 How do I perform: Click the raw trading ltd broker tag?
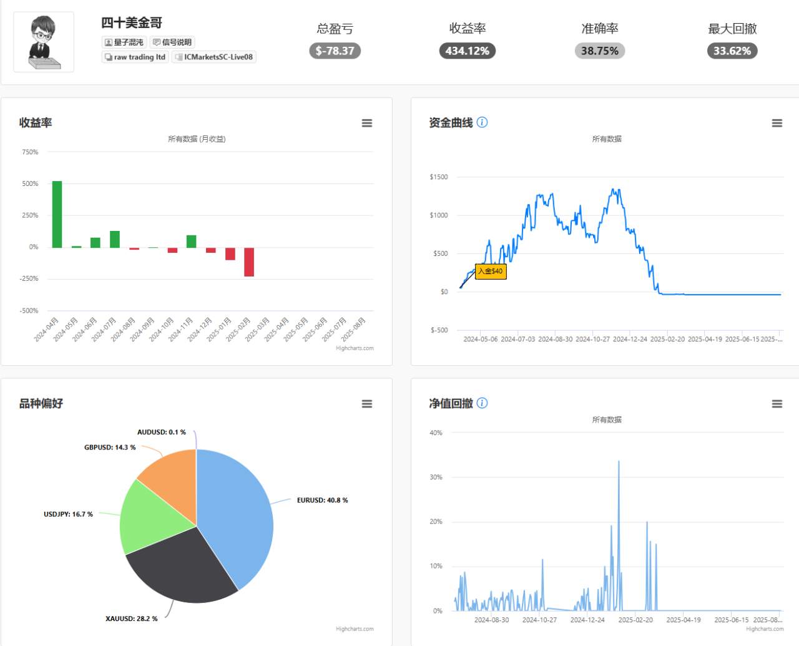(x=135, y=57)
